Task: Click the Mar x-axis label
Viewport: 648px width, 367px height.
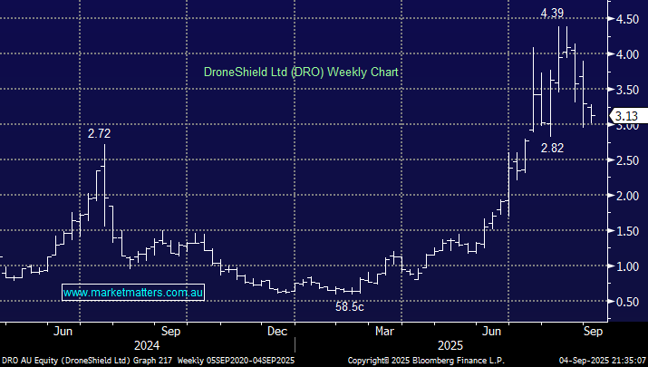Action: point(384,331)
